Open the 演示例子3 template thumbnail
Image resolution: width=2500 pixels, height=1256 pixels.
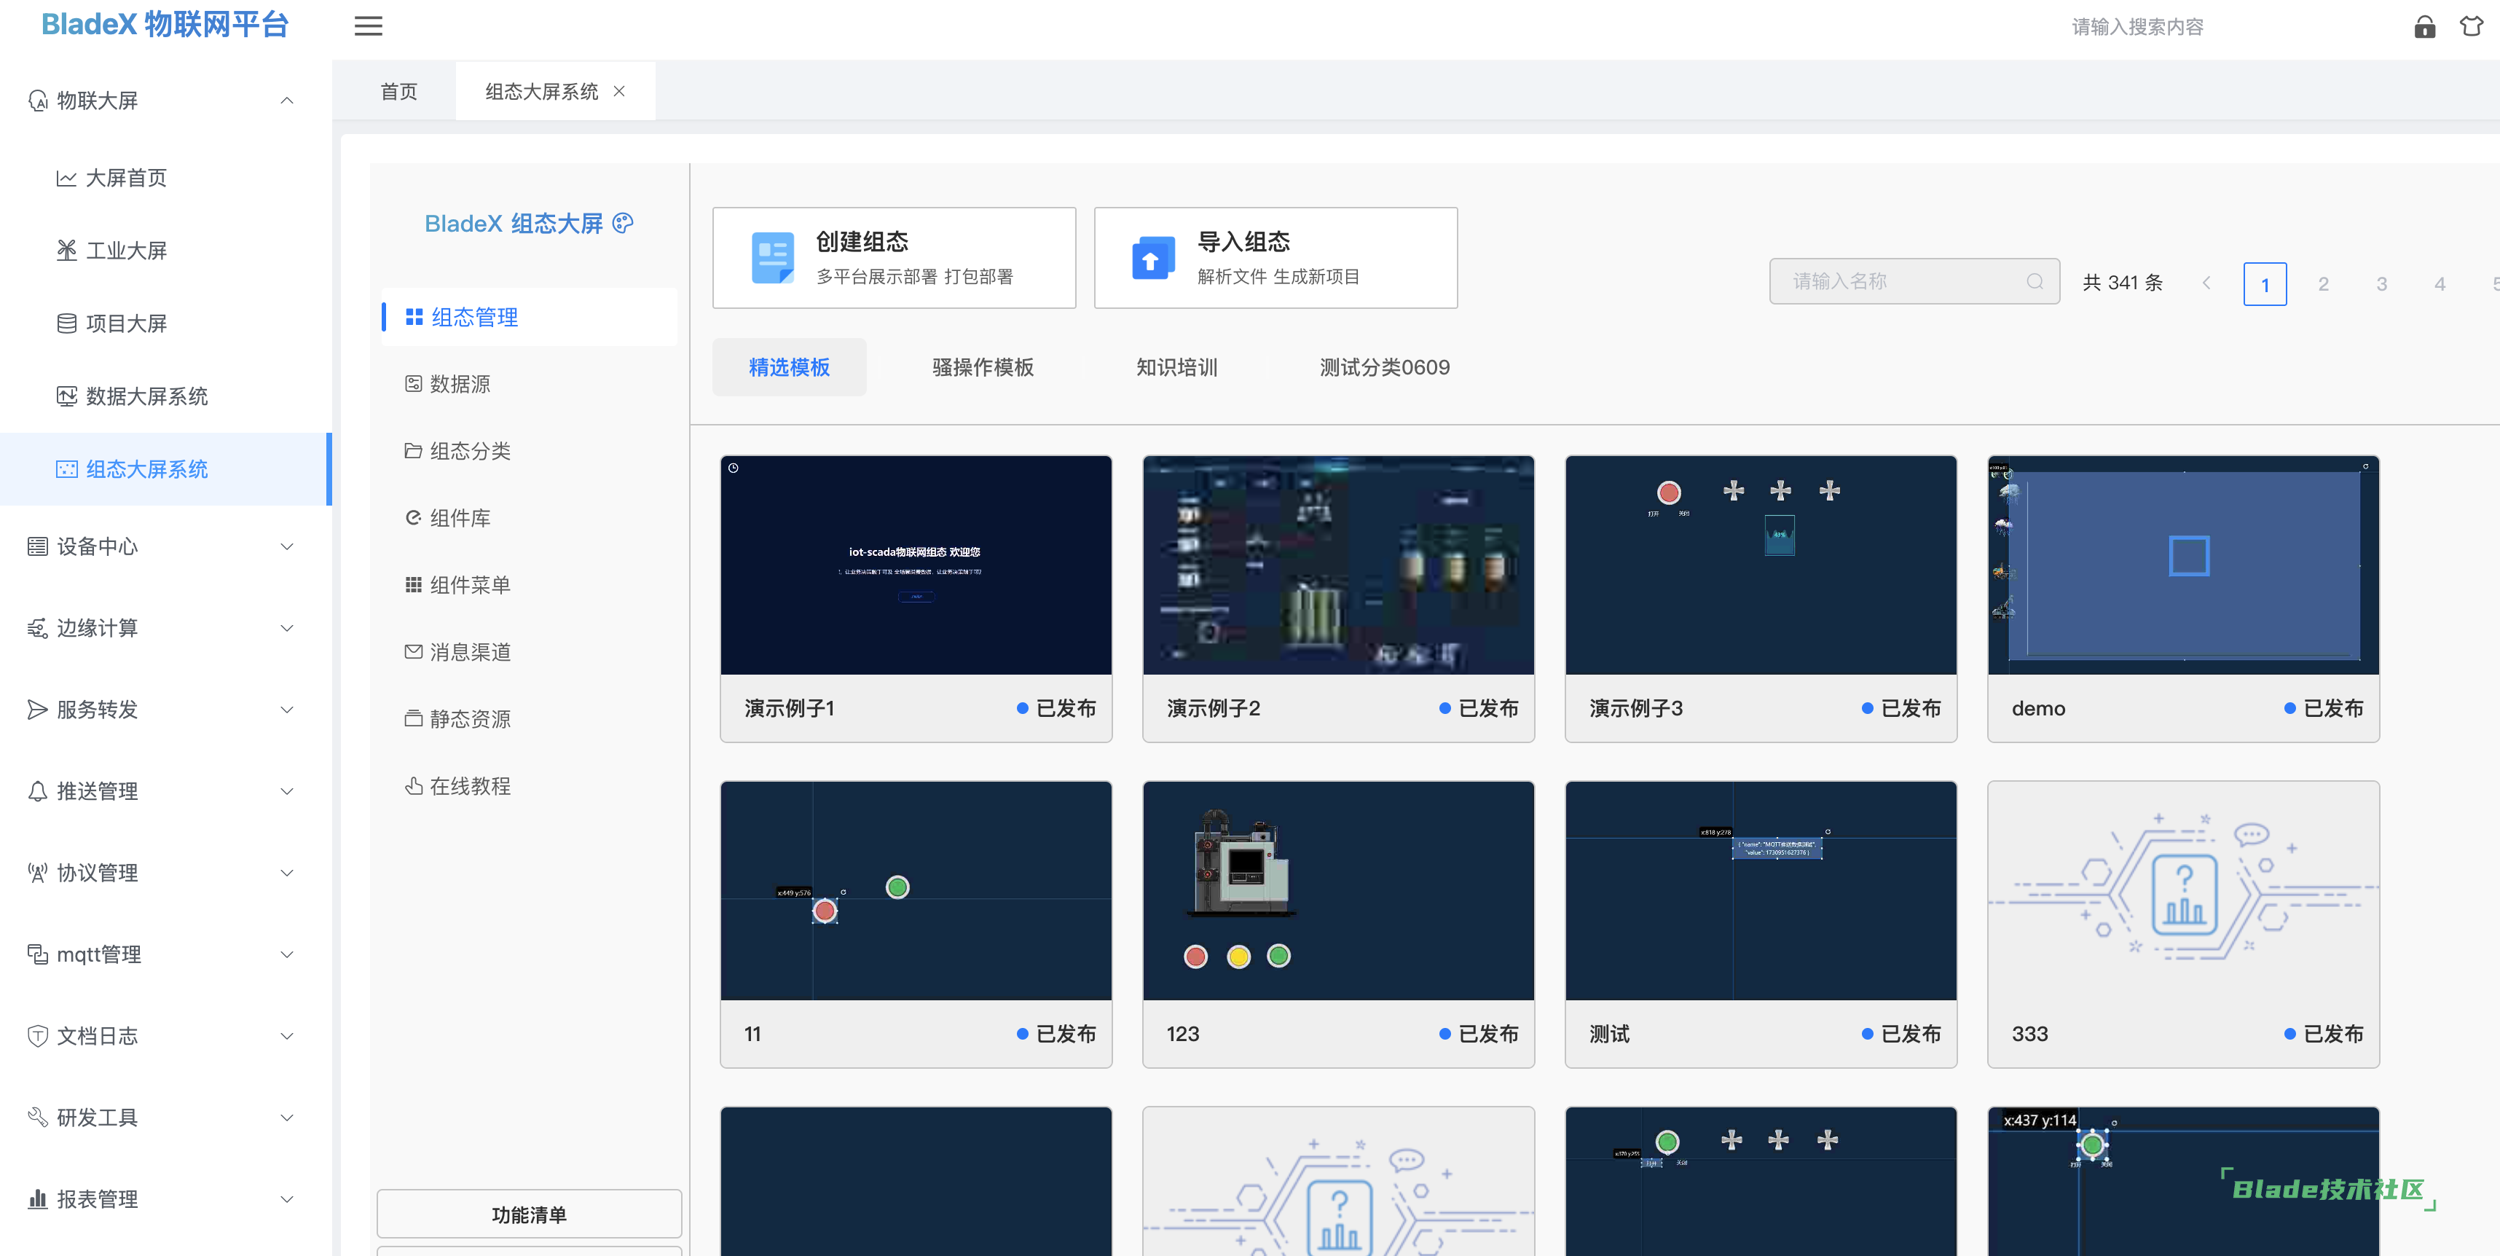[1761, 565]
